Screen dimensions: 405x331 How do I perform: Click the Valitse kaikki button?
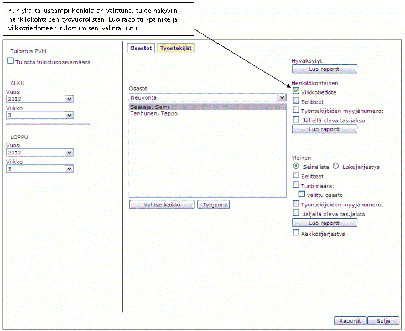(162, 205)
